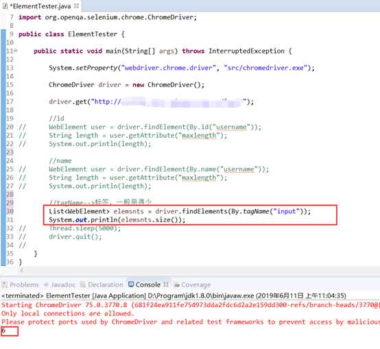Select the ElementTester.java editor tab
The width and height of the screenshot is (380, 349).
click(40, 6)
